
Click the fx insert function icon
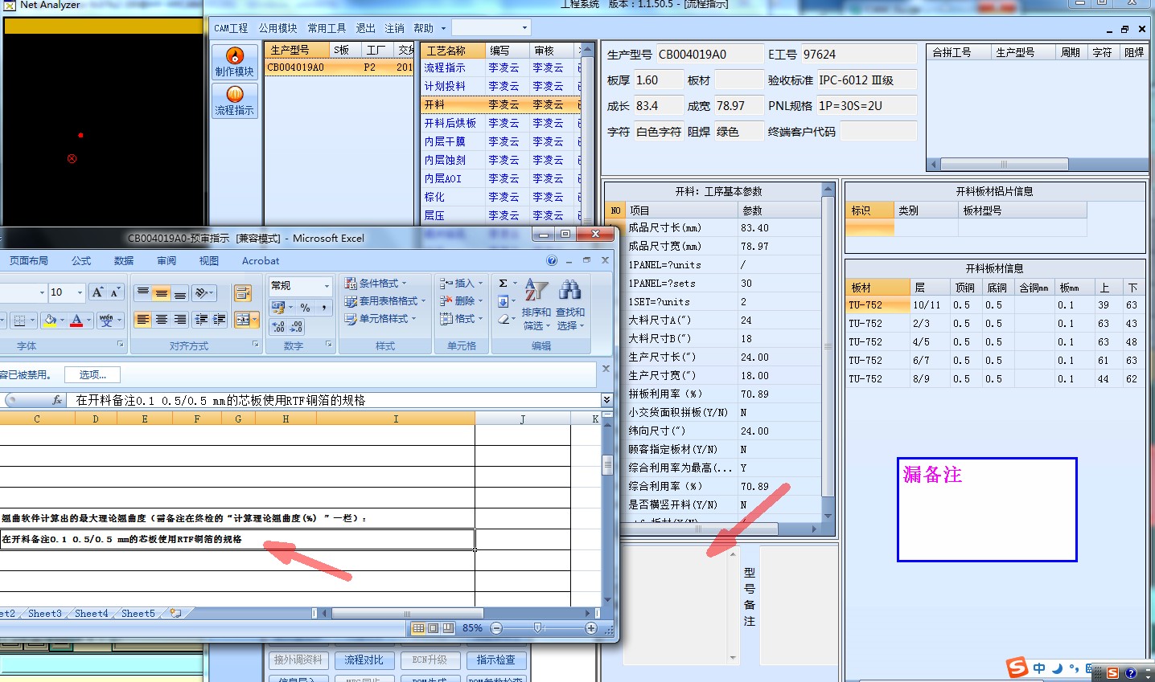(57, 399)
